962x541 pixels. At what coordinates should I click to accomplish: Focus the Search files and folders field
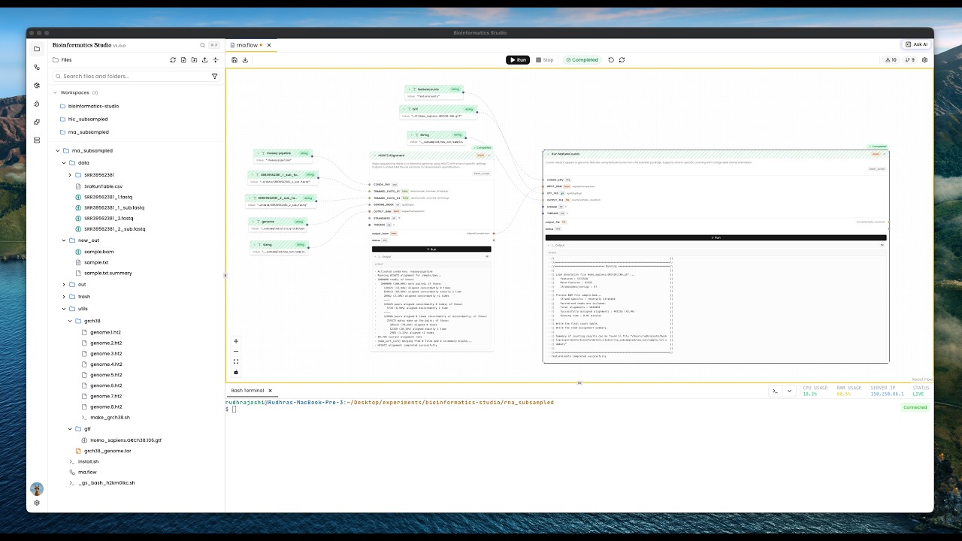click(x=136, y=76)
